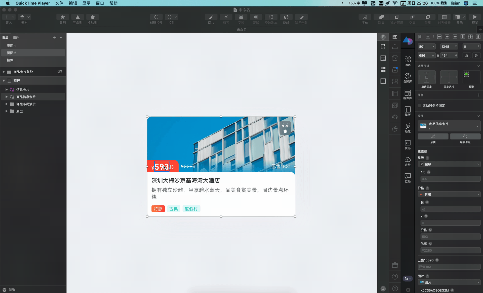The height and width of the screenshot is (293, 483).
Task: Select the Triangle shape tool
Action: pos(77,17)
